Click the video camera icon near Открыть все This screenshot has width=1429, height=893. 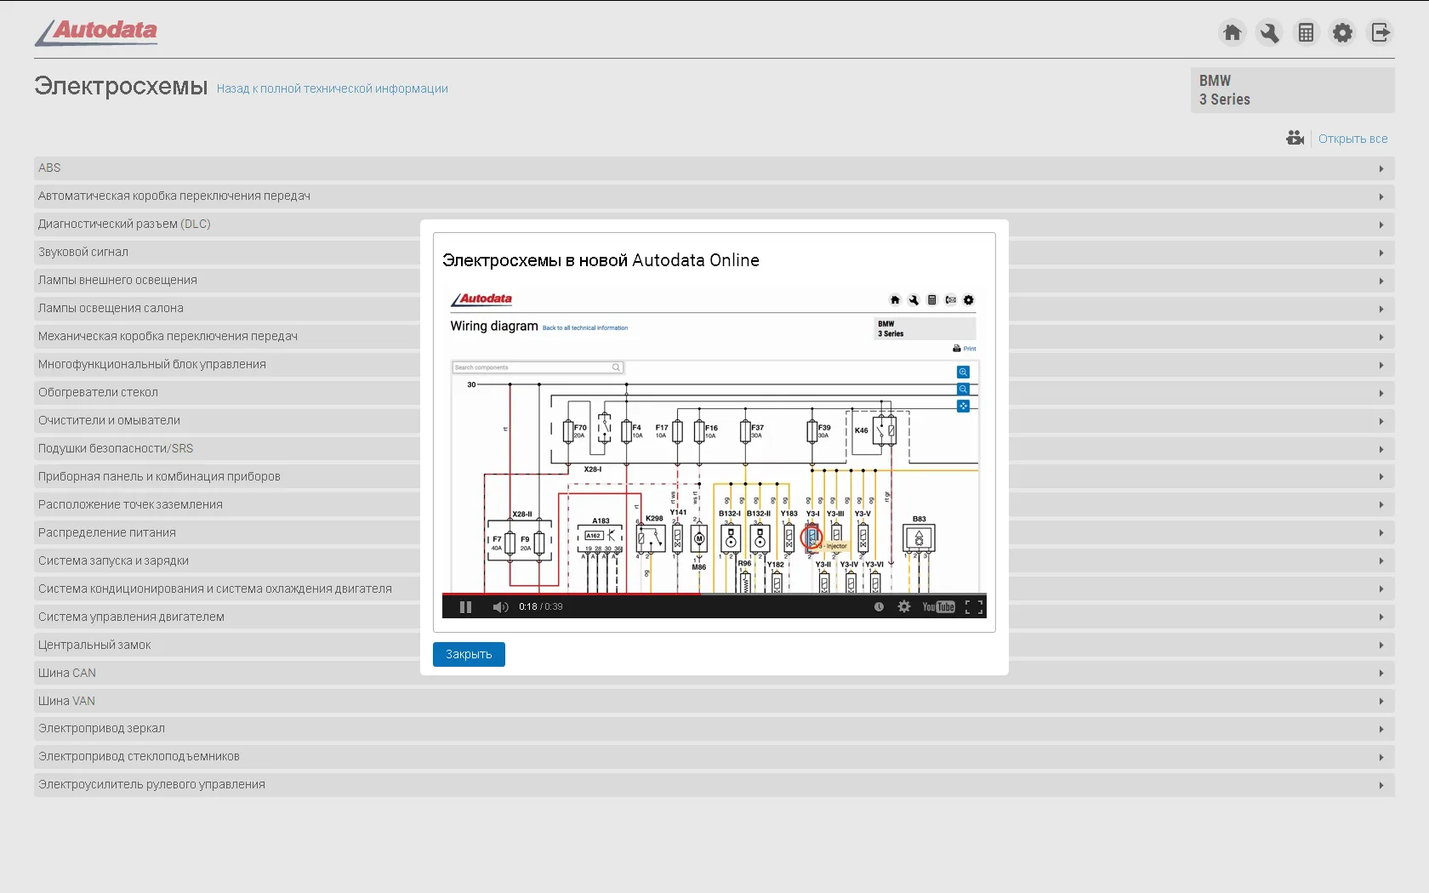point(1295,138)
